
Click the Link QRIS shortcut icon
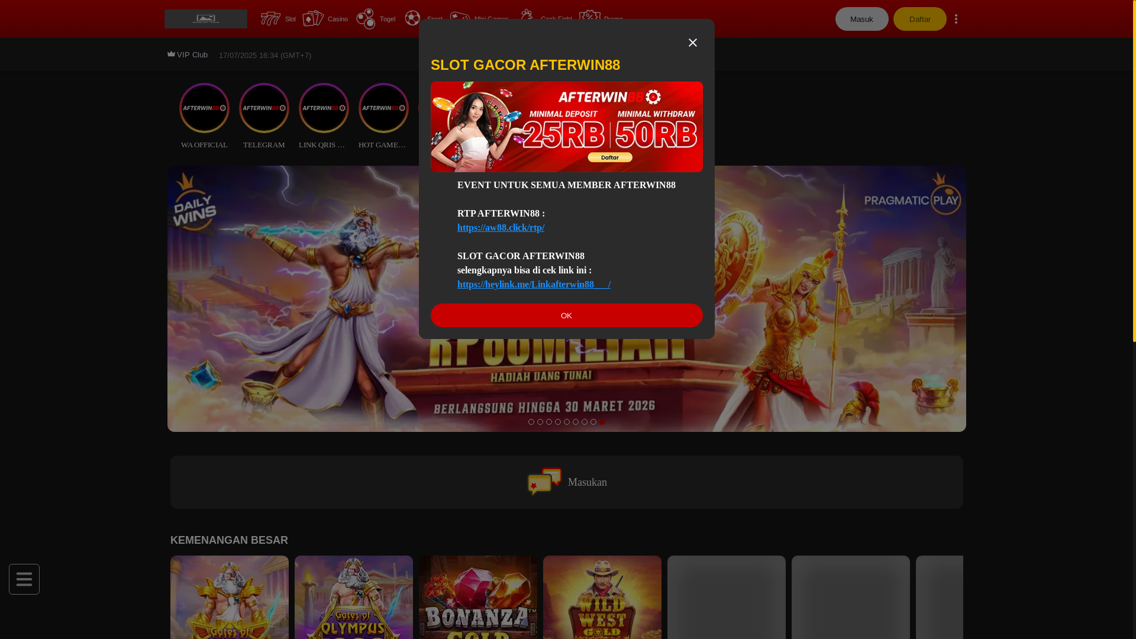(324, 108)
